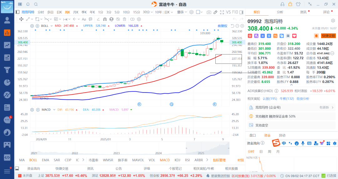Open the orange quotes bar-chart sidebar icon
338x179 pixels.
point(7,32)
